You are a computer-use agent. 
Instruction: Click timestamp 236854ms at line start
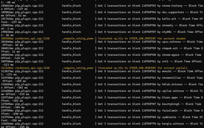pyautogui.click(x=7, y=124)
